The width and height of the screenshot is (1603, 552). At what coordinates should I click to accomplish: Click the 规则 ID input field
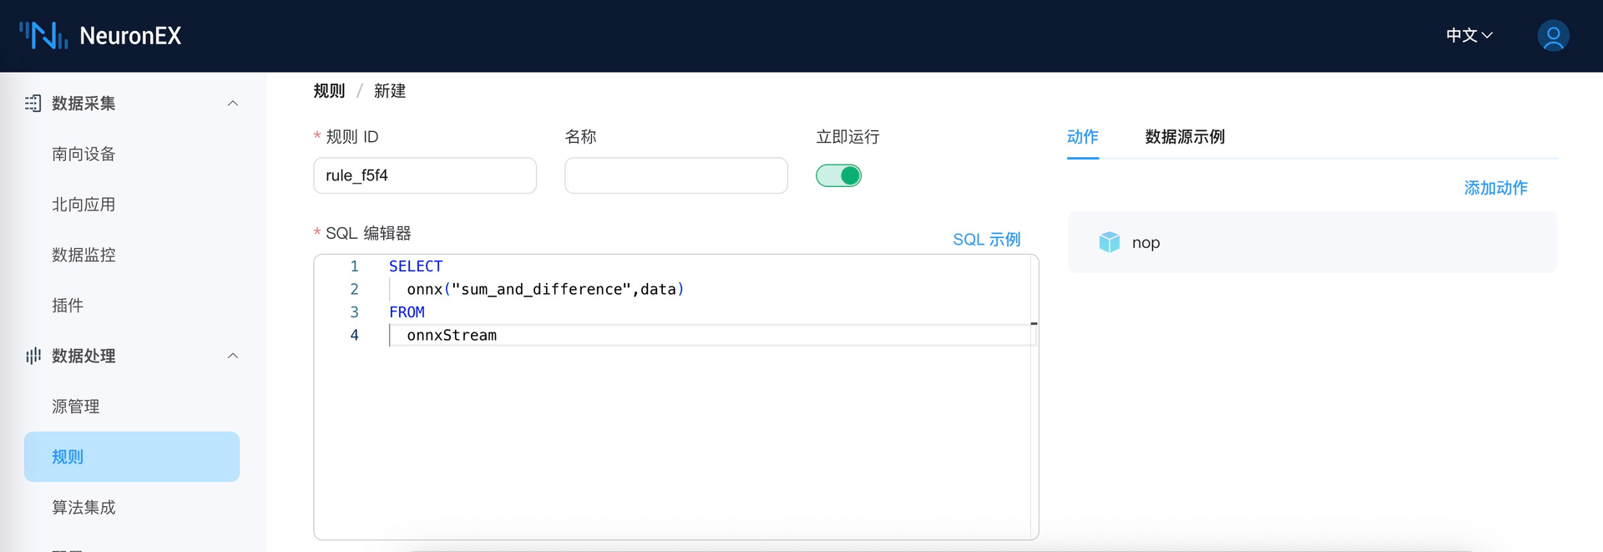(424, 175)
